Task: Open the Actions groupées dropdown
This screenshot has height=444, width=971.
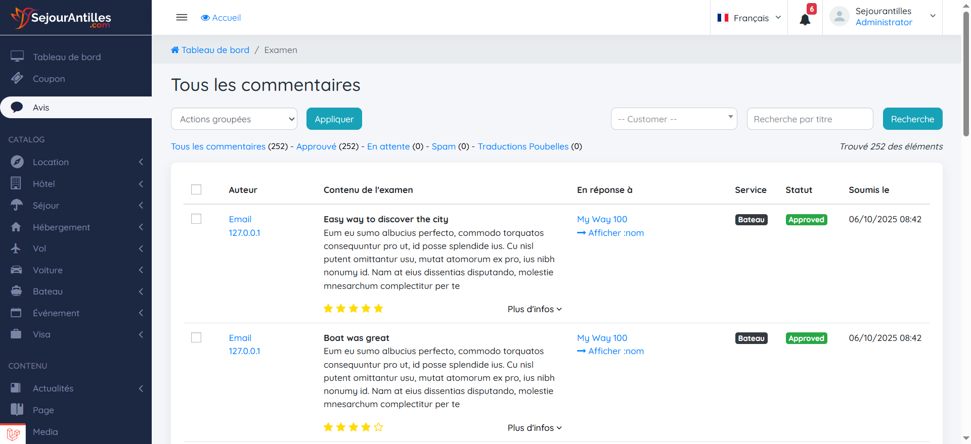Action: coord(234,119)
